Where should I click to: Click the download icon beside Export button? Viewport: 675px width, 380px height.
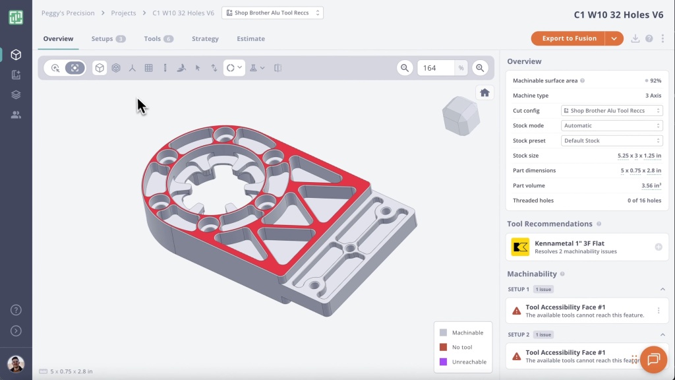click(635, 39)
